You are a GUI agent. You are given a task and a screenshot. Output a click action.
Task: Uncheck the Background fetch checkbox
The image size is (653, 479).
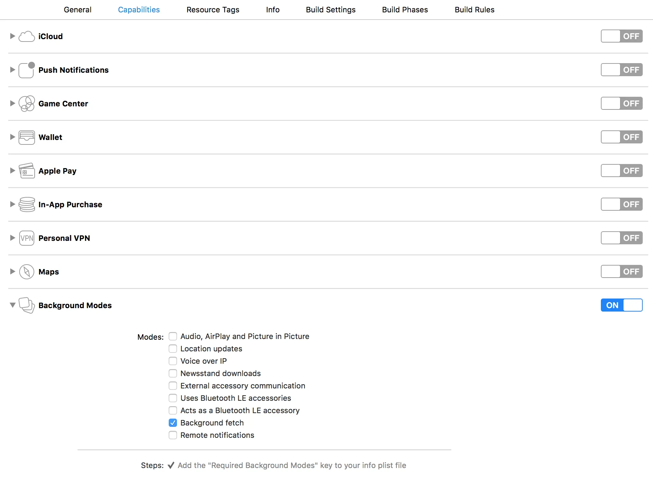click(x=173, y=423)
